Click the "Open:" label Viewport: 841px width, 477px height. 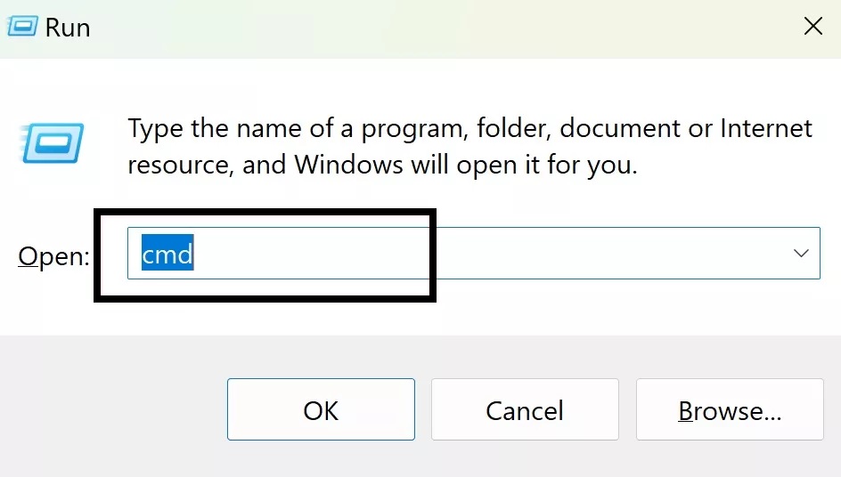(x=53, y=256)
